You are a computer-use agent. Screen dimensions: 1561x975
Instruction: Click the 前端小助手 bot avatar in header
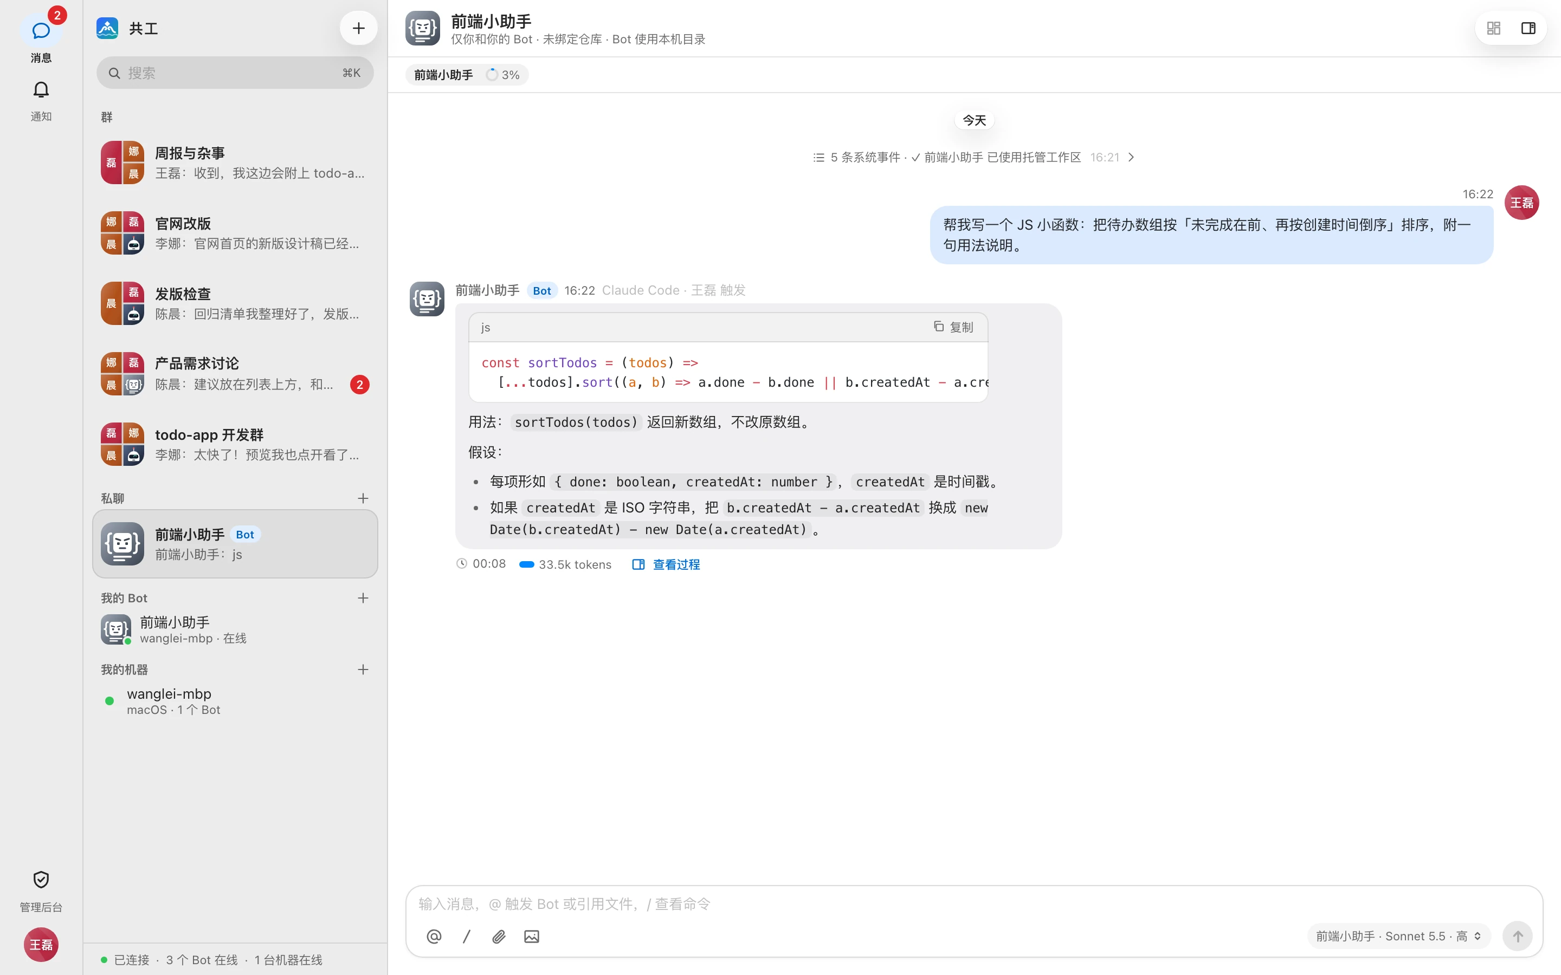tap(423, 28)
